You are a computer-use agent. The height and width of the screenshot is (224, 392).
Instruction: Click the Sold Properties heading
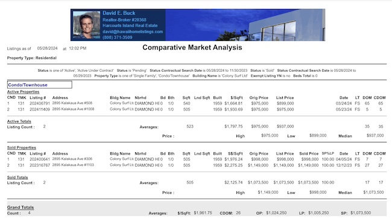pyautogui.click(x=22, y=148)
